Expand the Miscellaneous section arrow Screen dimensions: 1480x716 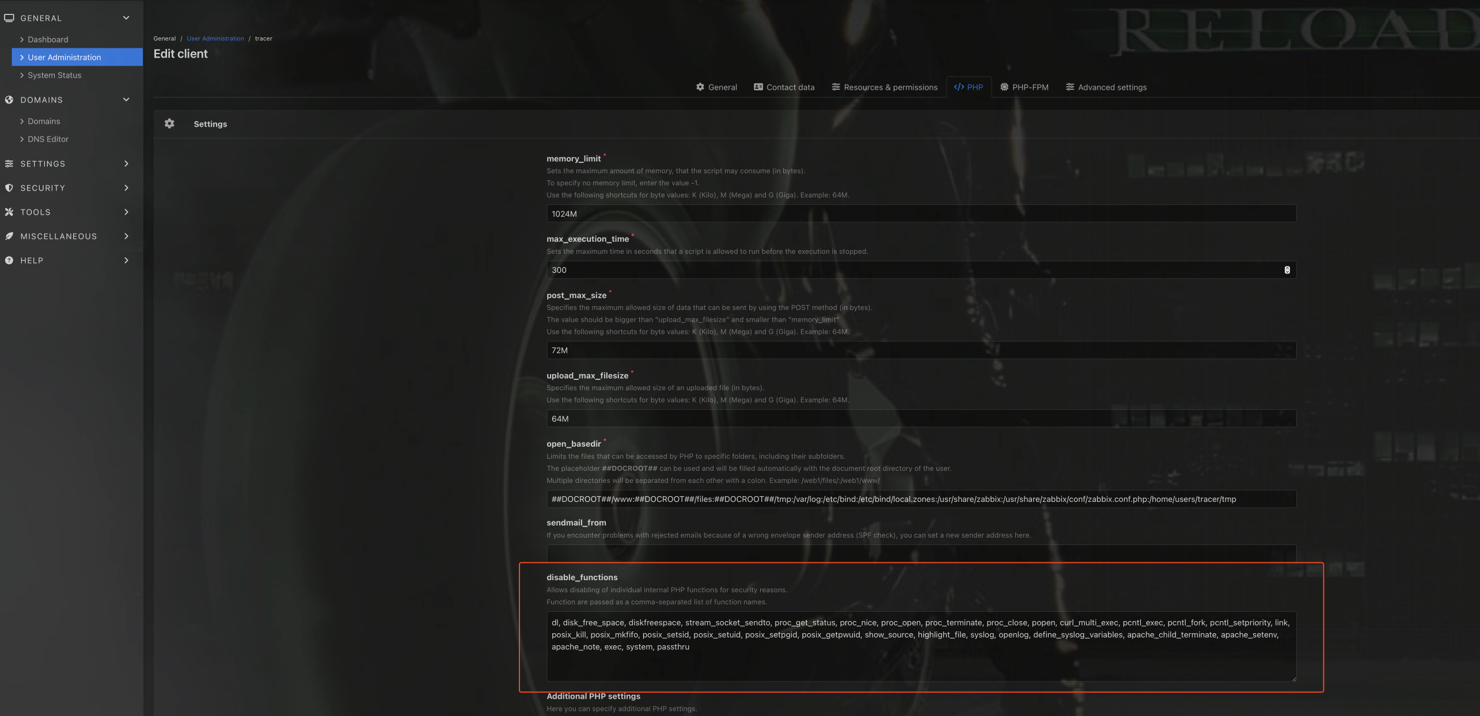tap(126, 236)
